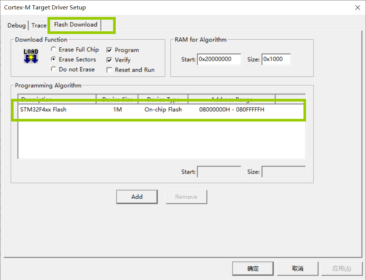Open the Trace tab
The image size is (366, 280).
[x=39, y=25]
